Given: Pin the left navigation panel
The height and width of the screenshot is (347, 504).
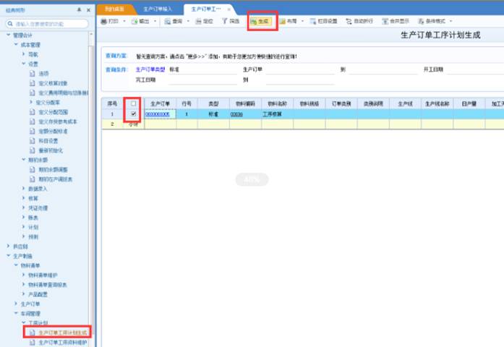Looking at the screenshot, I should point(78,10).
